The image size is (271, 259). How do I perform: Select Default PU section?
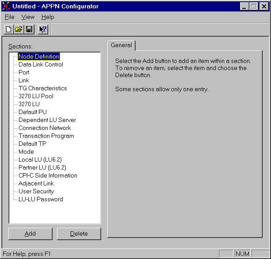tap(33, 112)
